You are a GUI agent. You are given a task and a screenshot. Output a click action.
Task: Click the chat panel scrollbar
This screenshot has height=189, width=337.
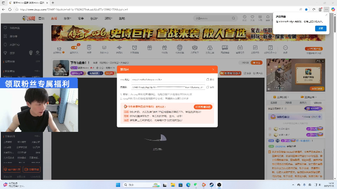pyautogui.click(x=324, y=163)
